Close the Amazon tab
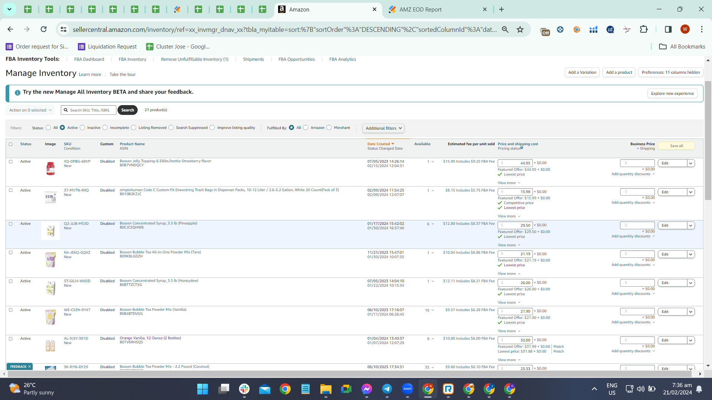 coord(375,9)
